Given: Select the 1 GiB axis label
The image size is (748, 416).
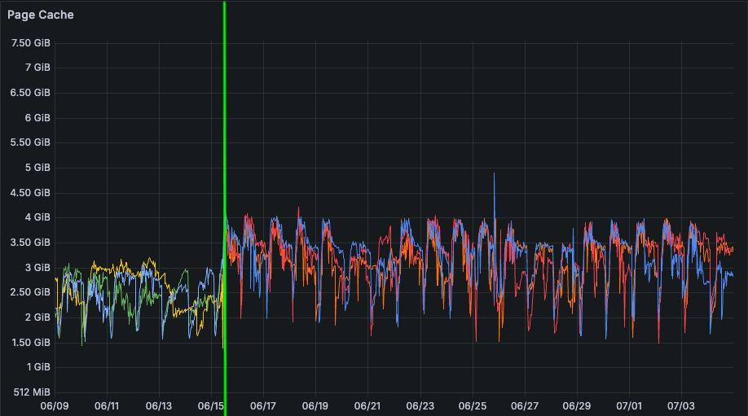Looking at the screenshot, I should 38,367.
